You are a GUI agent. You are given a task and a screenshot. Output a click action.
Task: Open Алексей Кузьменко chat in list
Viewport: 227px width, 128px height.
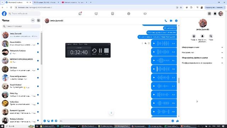[x=21, y=78]
